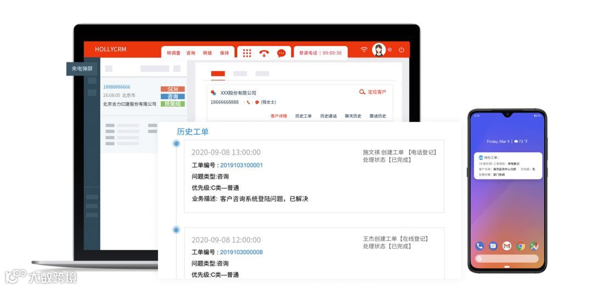Click the 北京合力亿捷股份有限公司 company name

click(x=130, y=103)
